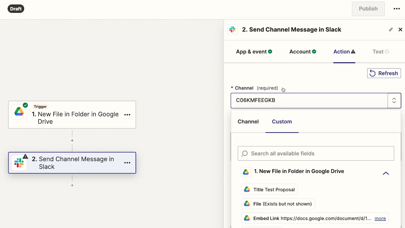Rename step using the pencil icon
The height and width of the screenshot is (228, 405).
391,30
